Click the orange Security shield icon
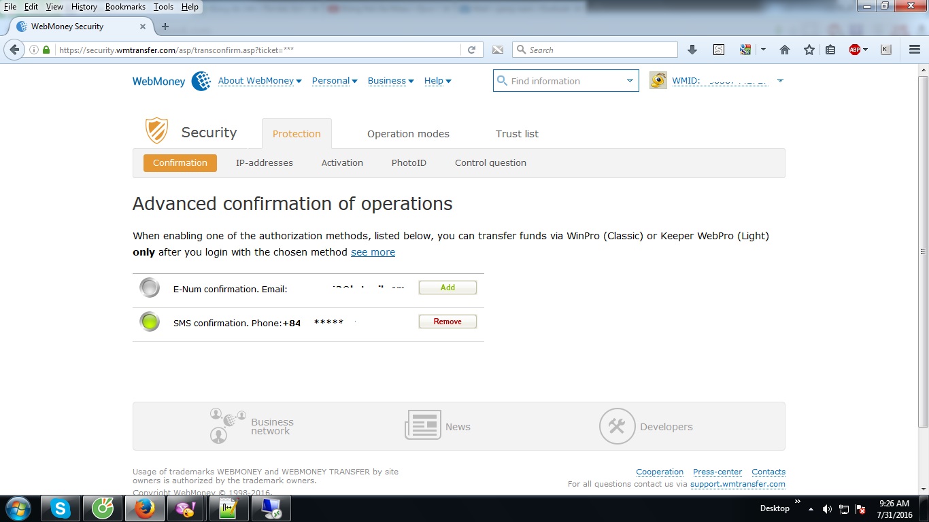Image resolution: width=929 pixels, height=522 pixels. point(156,130)
